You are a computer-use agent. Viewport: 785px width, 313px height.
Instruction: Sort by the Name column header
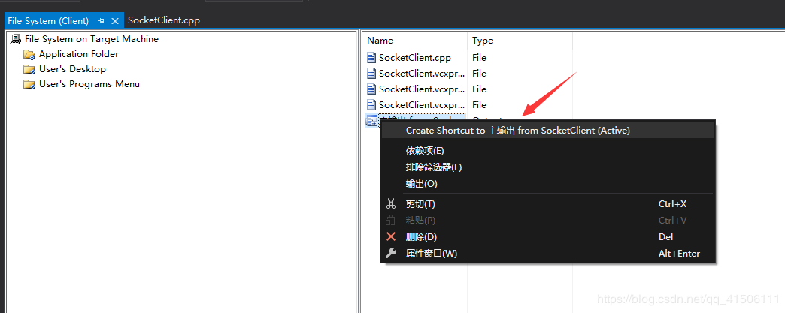pos(380,41)
